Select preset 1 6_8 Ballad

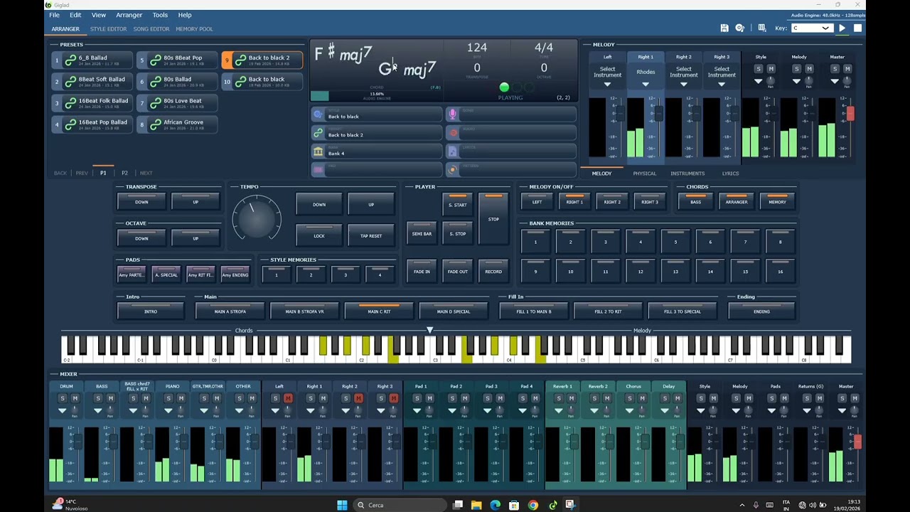(92, 60)
